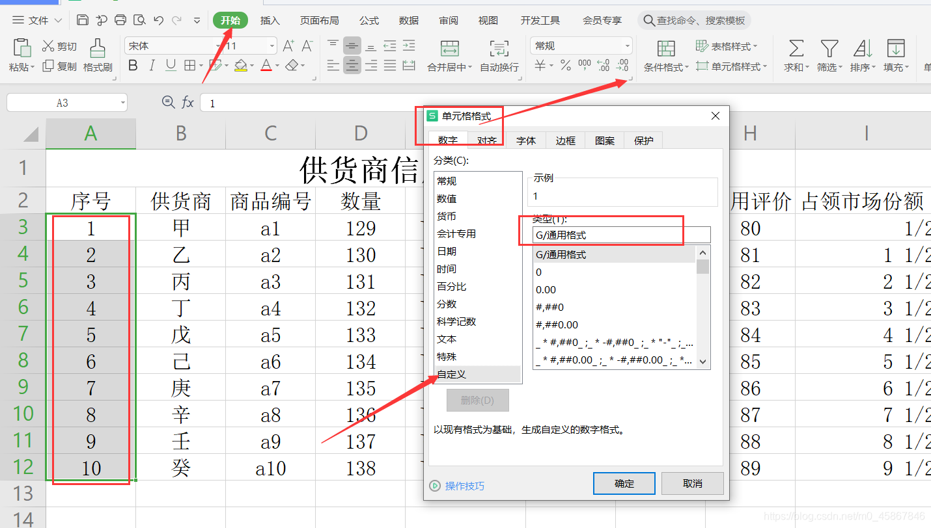Click the Merge and Center (合并居中) icon
This screenshot has height=528, width=931.
[x=449, y=48]
